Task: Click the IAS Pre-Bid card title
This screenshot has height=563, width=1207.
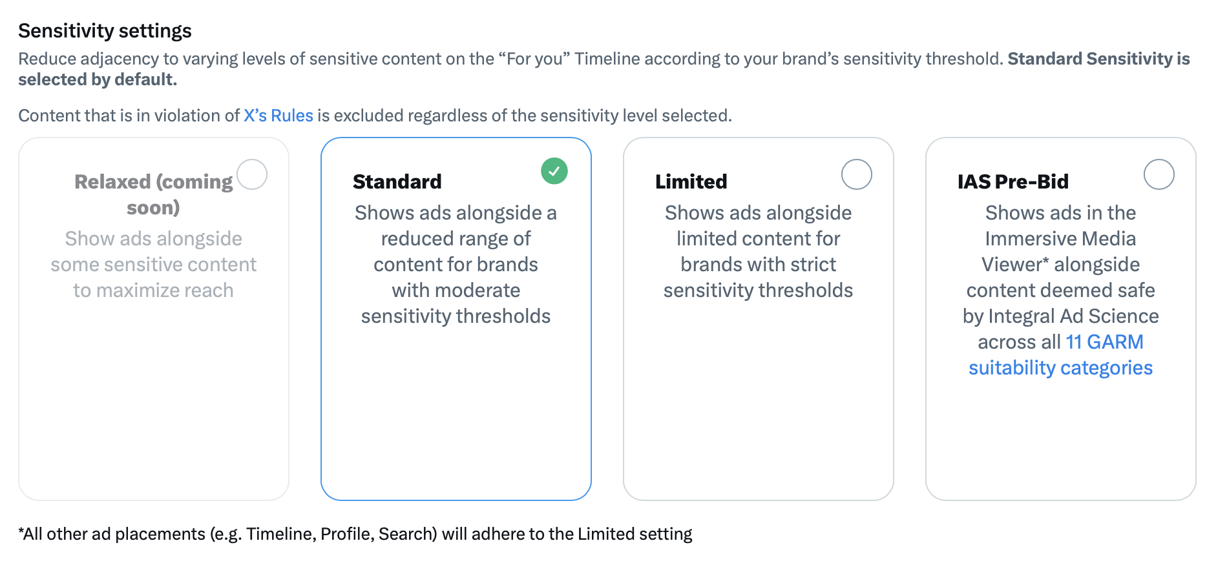Action: click(x=1013, y=181)
